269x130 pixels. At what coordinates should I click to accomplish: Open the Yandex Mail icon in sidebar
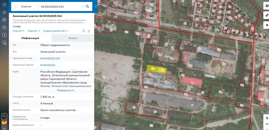(4, 122)
